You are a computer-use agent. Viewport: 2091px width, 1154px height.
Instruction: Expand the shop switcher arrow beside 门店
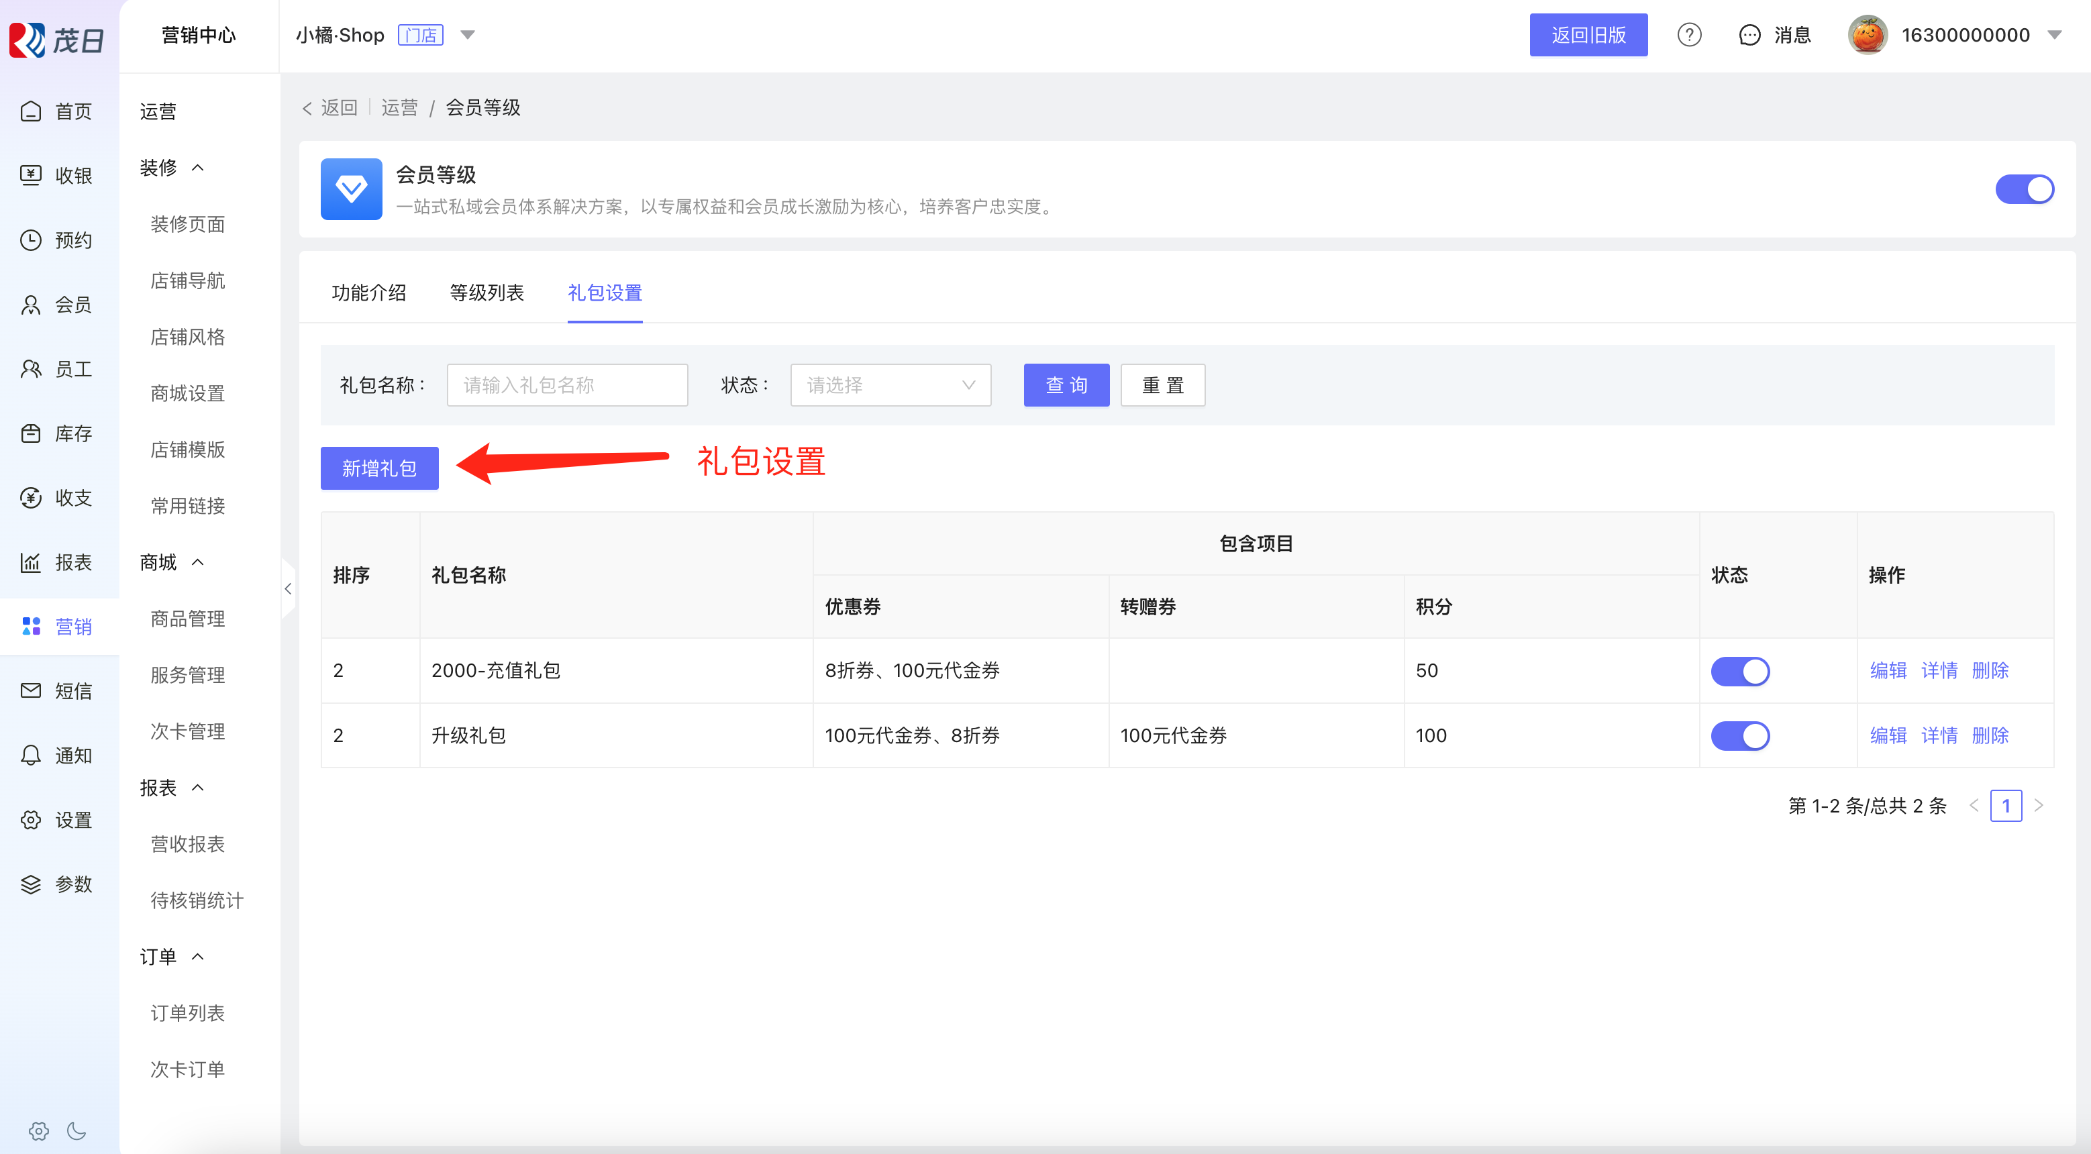click(468, 35)
